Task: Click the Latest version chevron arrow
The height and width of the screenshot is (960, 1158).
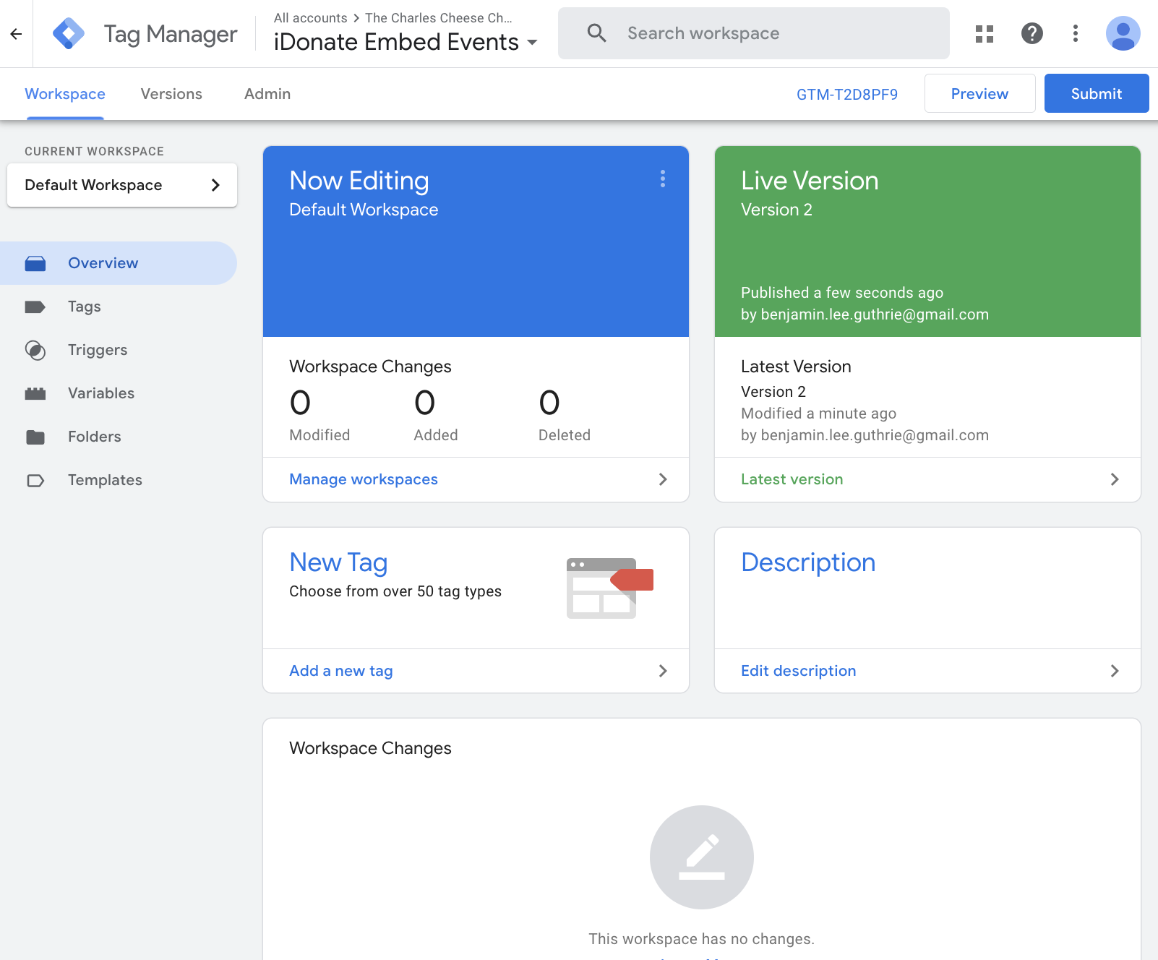Action: pyautogui.click(x=1115, y=479)
